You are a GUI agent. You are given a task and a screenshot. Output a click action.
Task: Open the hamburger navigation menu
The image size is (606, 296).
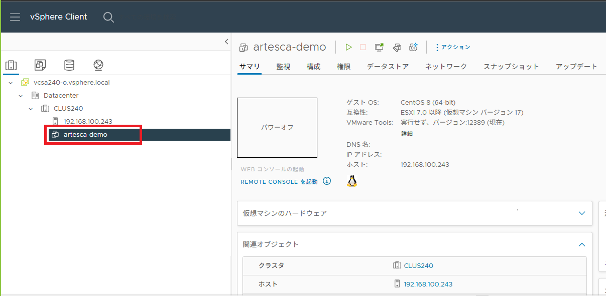click(x=15, y=17)
